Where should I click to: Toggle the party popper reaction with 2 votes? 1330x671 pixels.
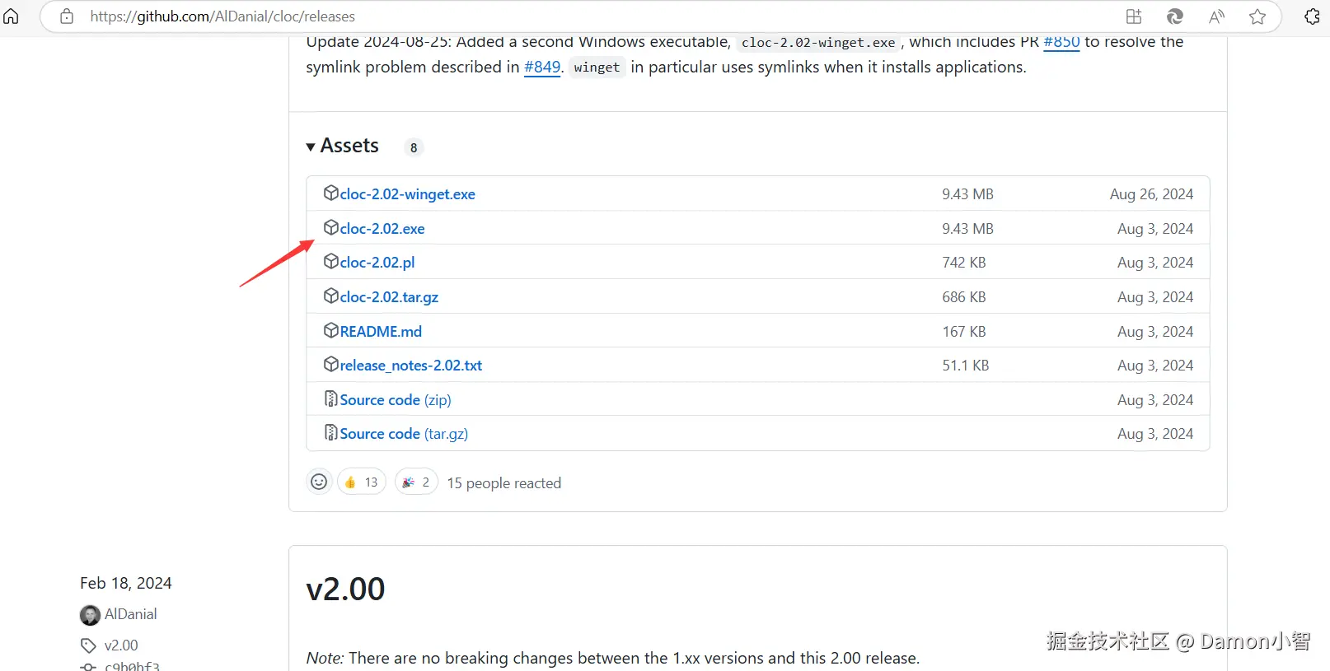tap(416, 482)
